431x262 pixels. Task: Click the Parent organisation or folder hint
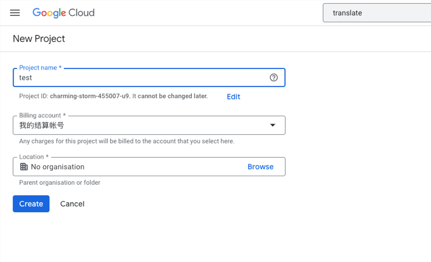(x=60, y=183)
